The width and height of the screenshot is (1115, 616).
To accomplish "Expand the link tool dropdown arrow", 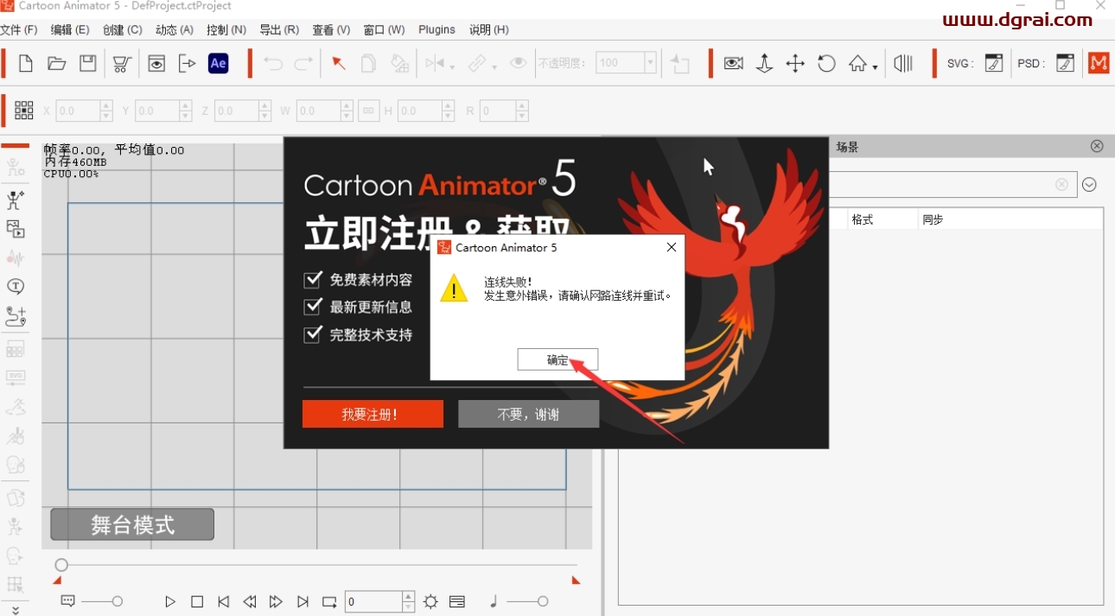I will tap(494, 67).
